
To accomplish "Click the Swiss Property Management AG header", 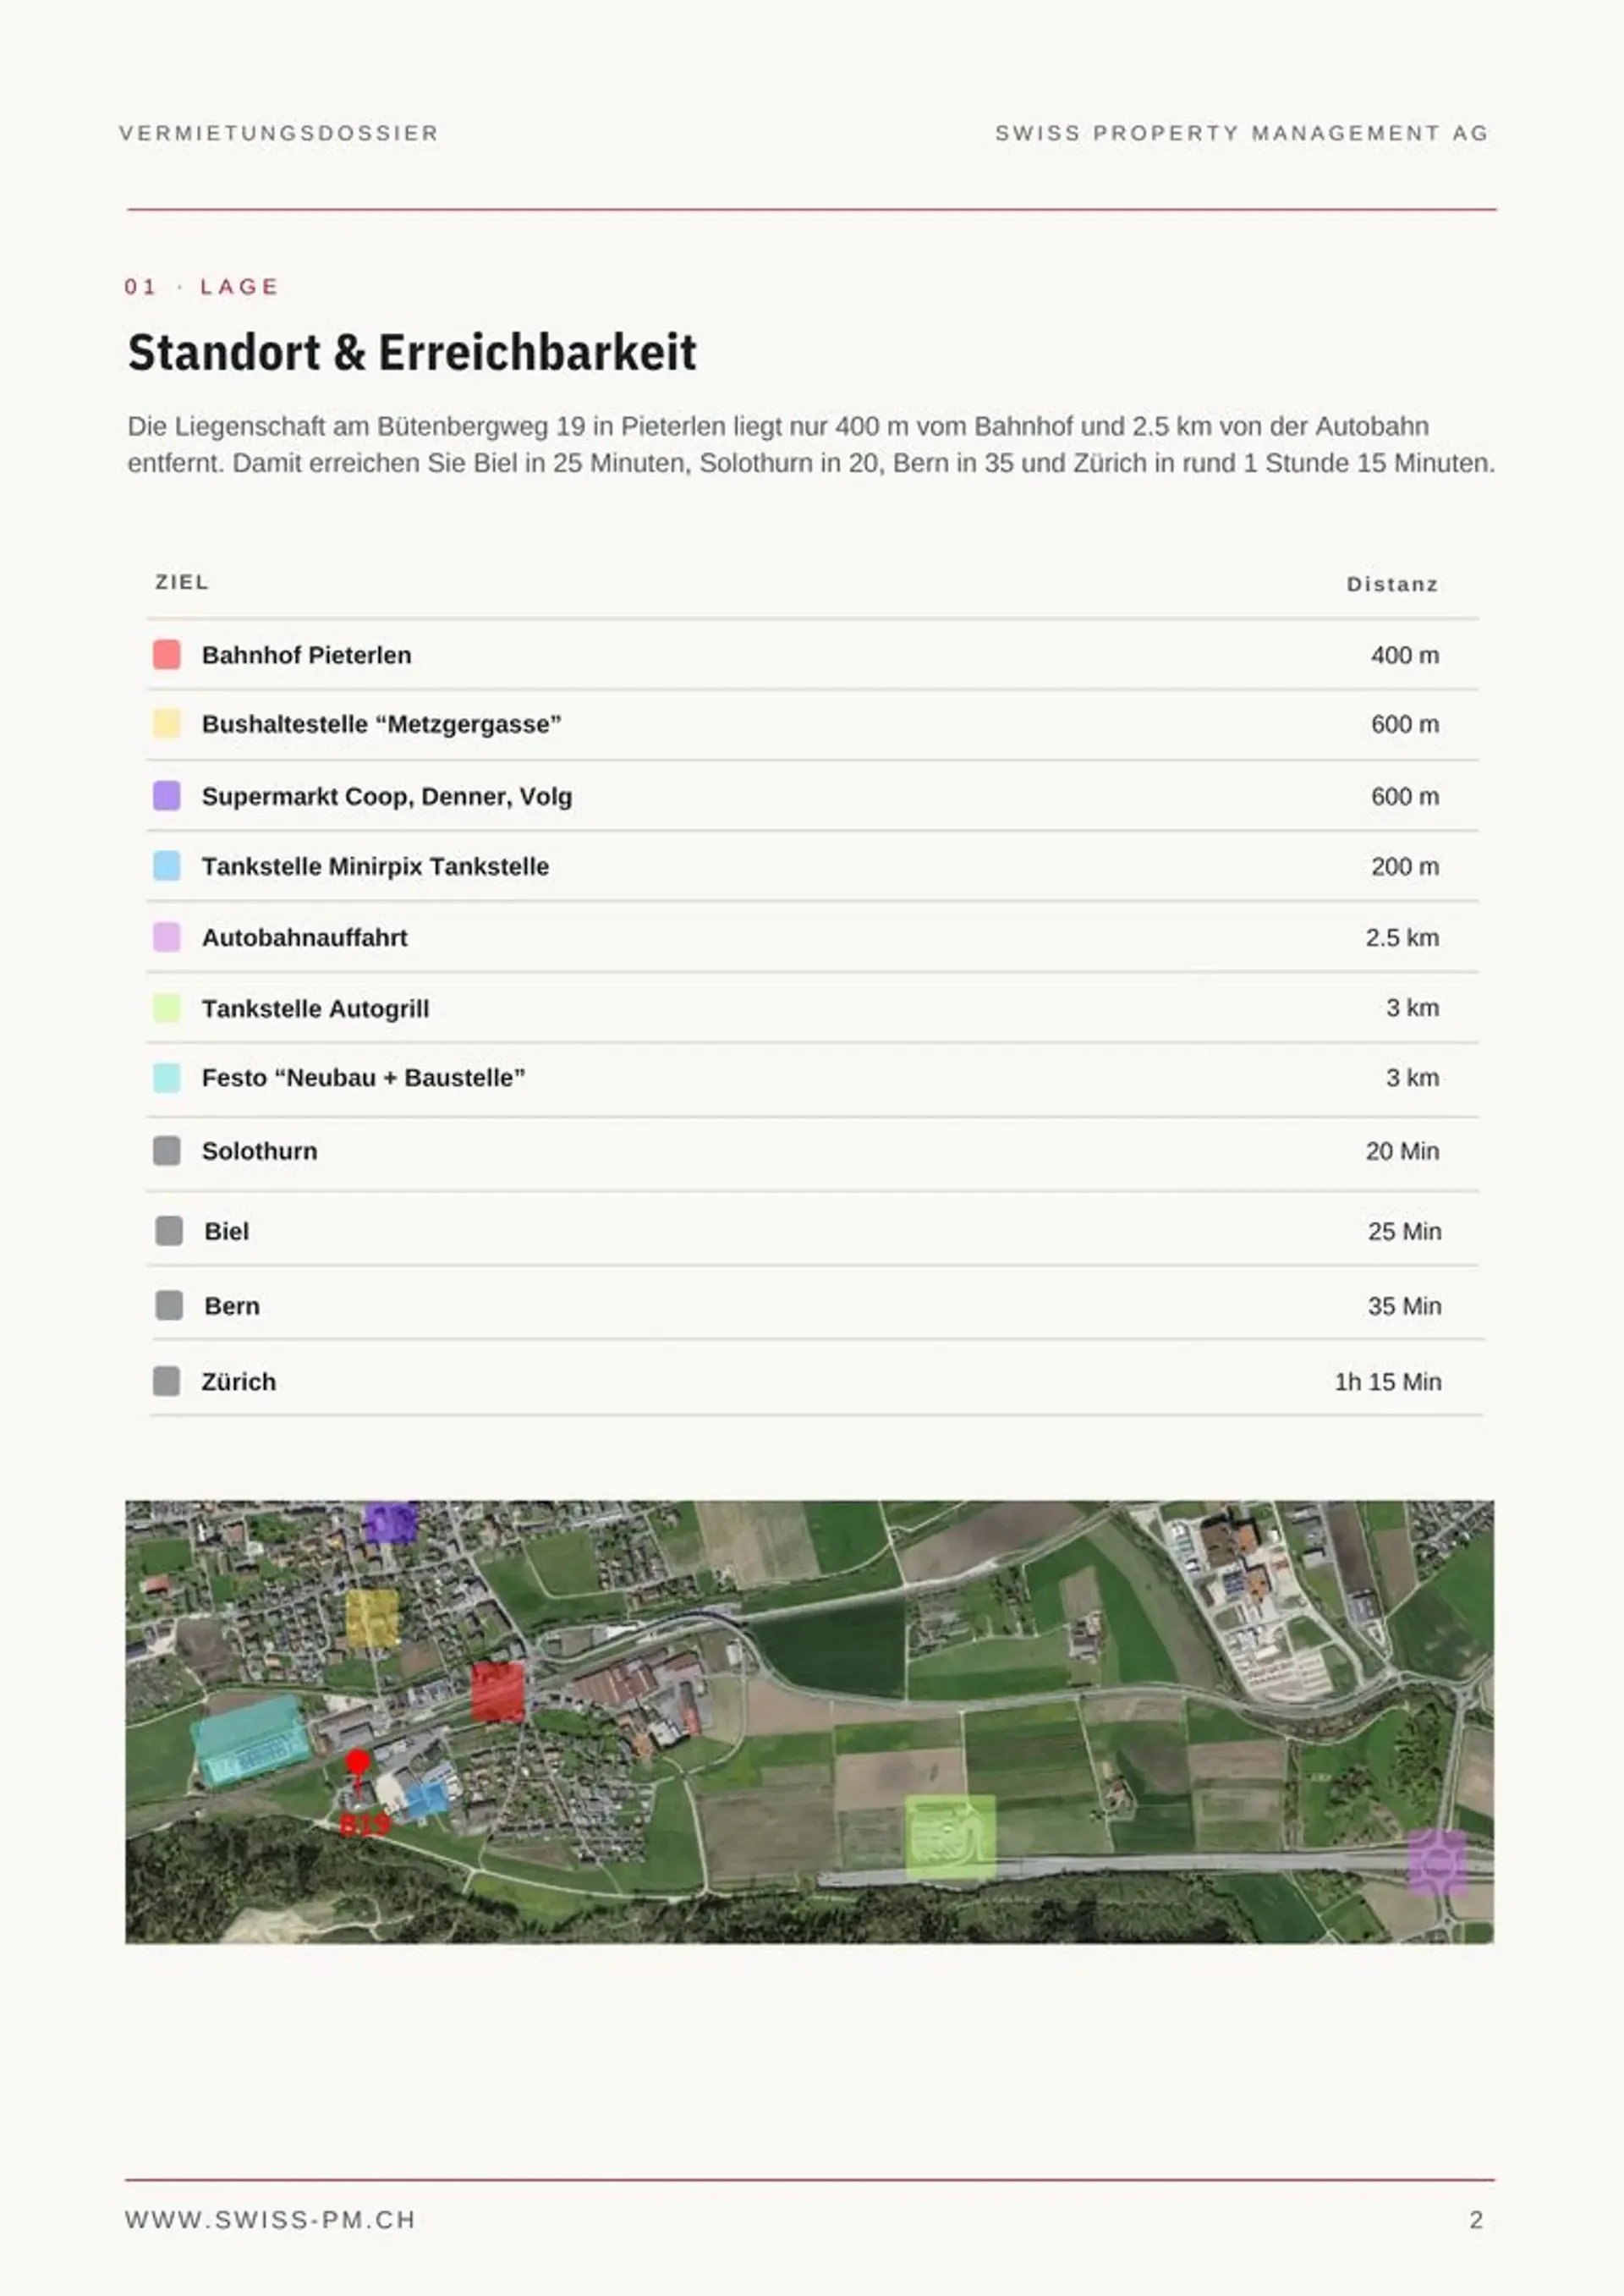I will [1242, 133].
